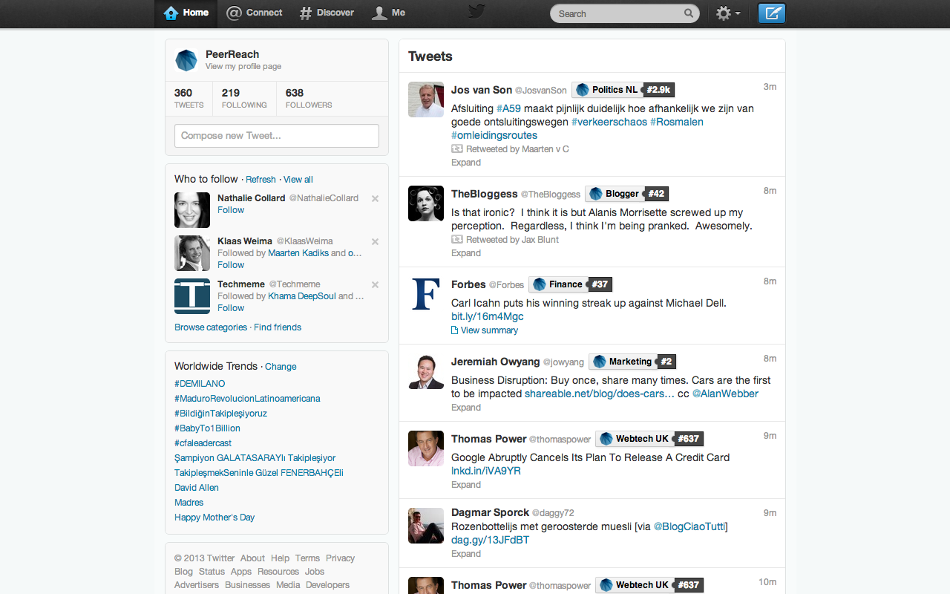This screenshot has width=950, height=594.
Task: Click the Twitter bird logo
Action: pos(476,12)
